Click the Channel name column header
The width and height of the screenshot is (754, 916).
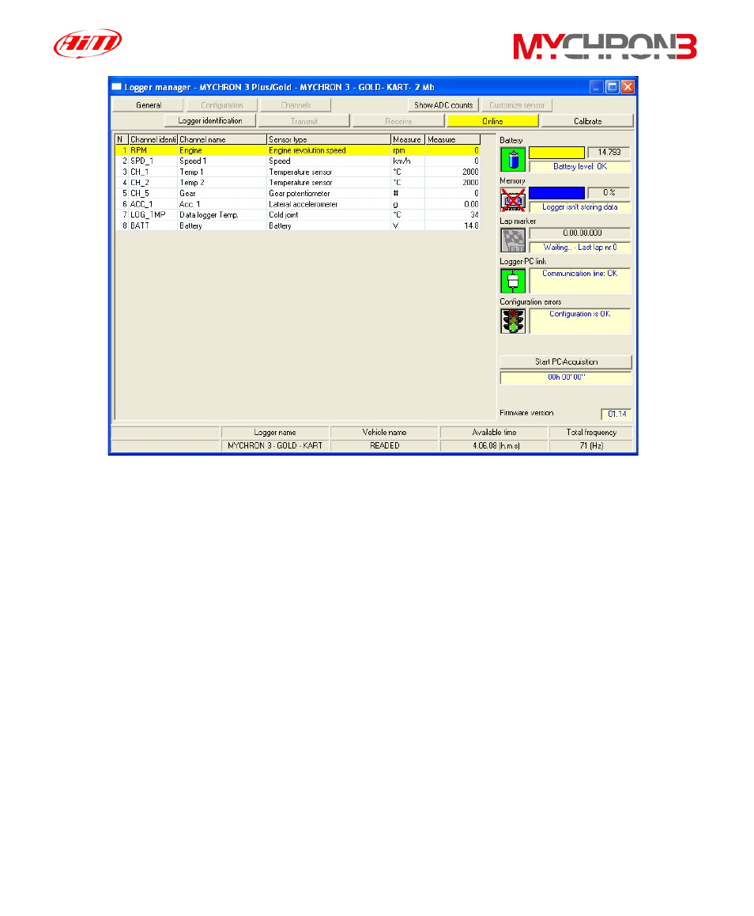[x=222, y=140]
